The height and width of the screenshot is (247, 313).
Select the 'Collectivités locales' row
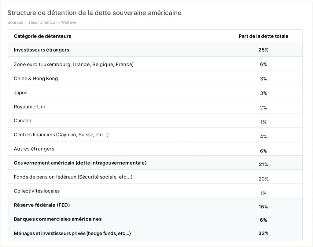tap(155, 191)
